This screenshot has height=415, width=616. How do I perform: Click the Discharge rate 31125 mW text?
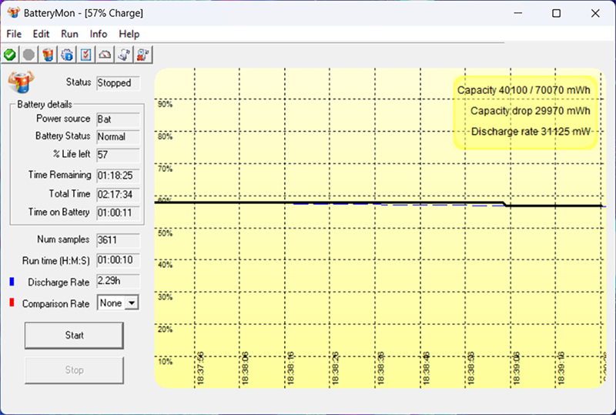click(531, 131)
